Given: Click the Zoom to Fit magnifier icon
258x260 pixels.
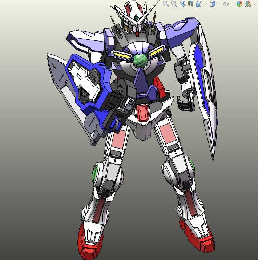Looking at the screenshot, I should 165,4.
